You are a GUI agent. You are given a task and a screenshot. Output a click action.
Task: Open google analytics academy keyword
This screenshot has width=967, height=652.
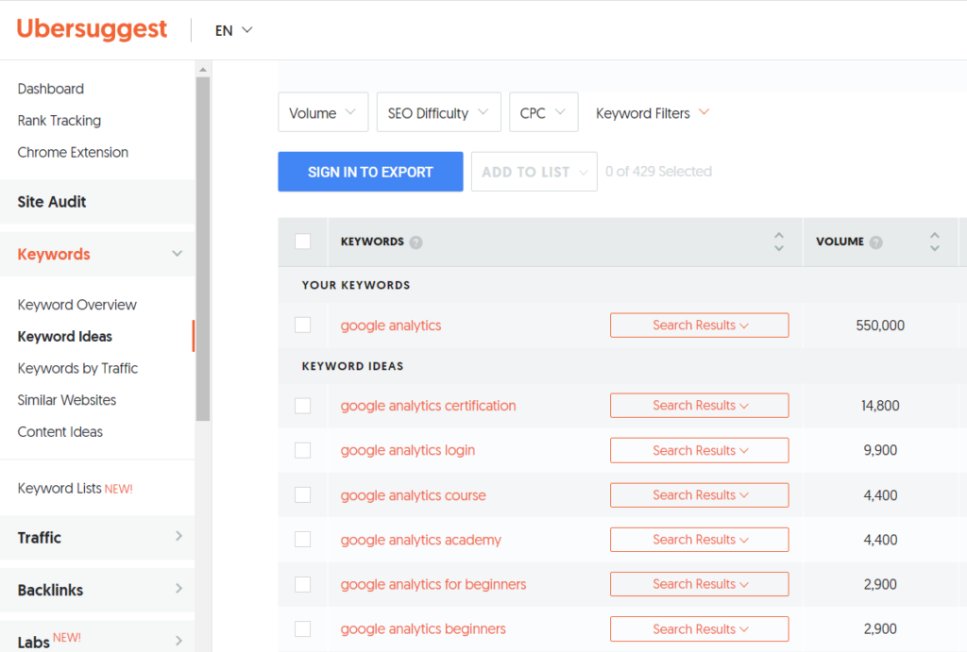pos(420,540)
